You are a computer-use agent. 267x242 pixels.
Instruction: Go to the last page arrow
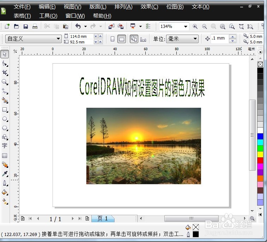[80, 219]
